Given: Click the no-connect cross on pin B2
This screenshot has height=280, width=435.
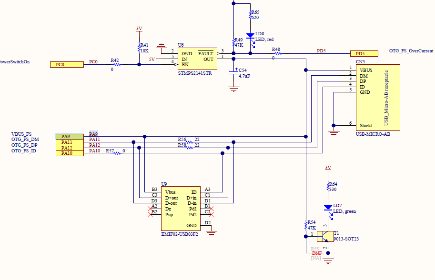Looking at the screenshot, I should 151,214.
